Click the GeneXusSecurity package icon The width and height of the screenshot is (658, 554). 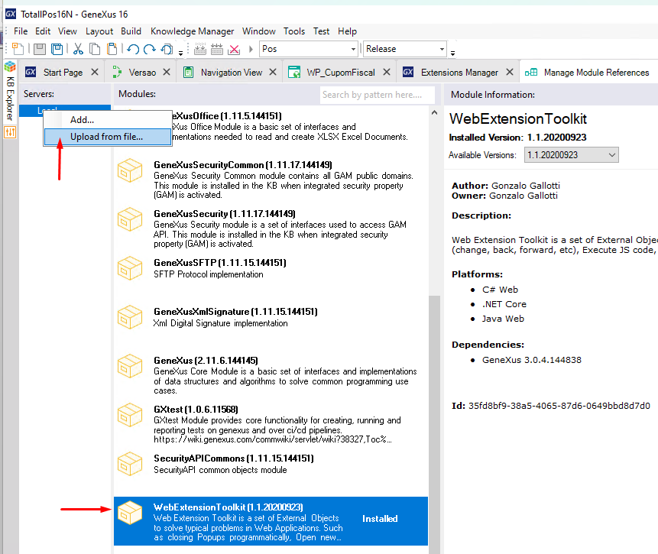click(x=130, y=219)
